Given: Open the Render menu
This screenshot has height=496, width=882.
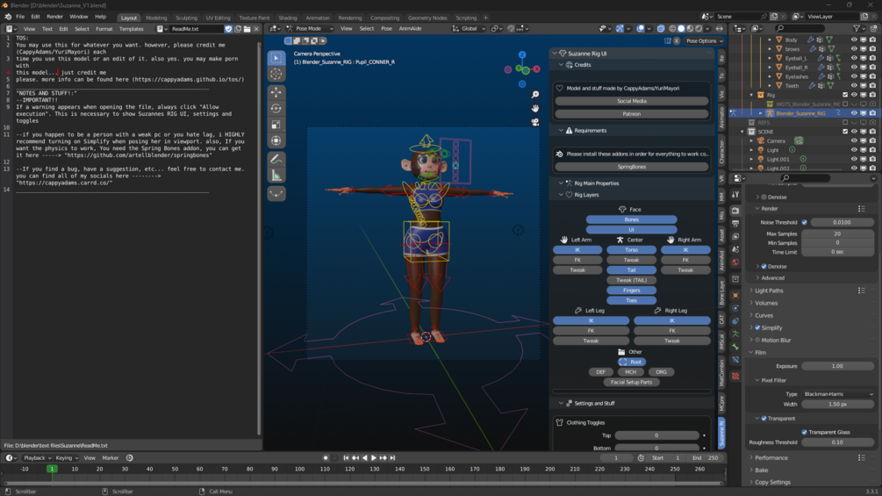Looking at the screenshot, I should (x=54, y=17).
